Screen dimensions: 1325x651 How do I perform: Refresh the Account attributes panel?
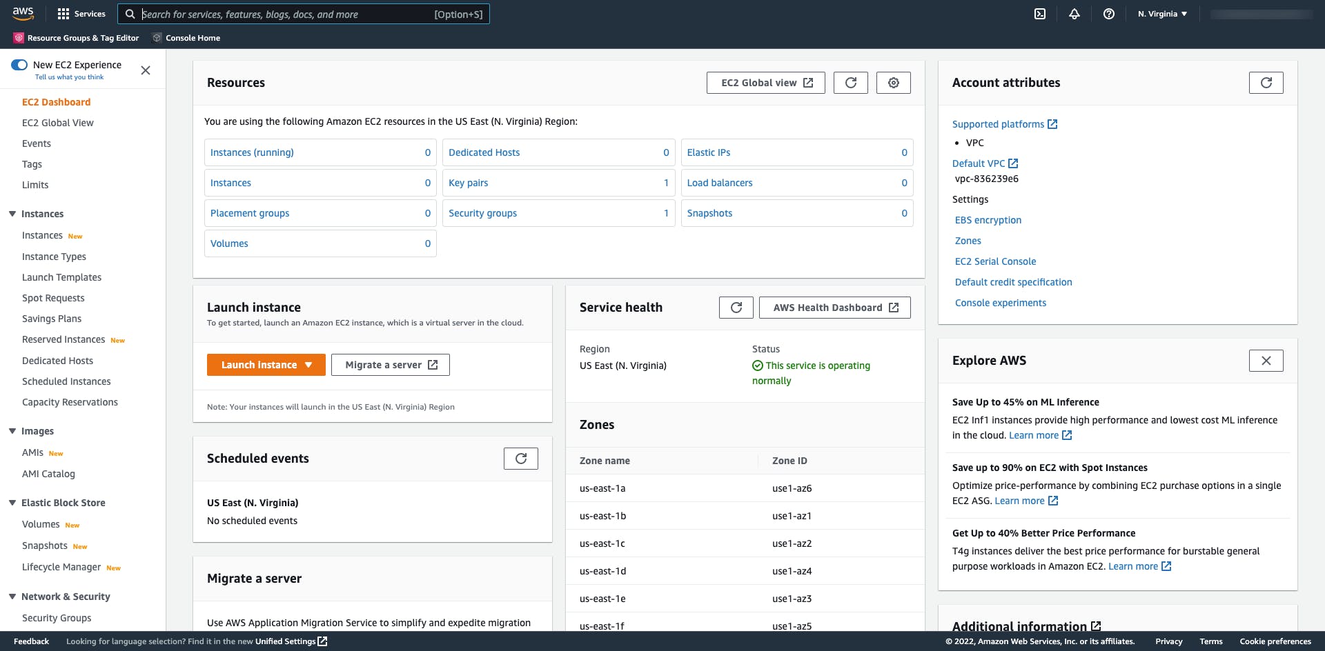(1266, 83)
